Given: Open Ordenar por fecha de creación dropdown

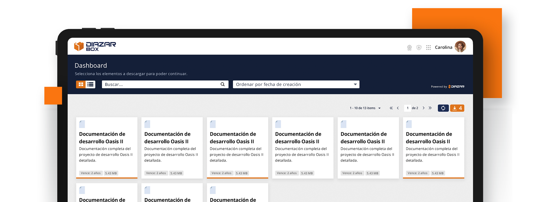Looking at the screenshot, I should pos(296,84).
